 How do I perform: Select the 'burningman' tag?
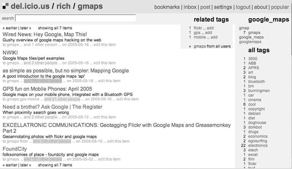point(259,91)
